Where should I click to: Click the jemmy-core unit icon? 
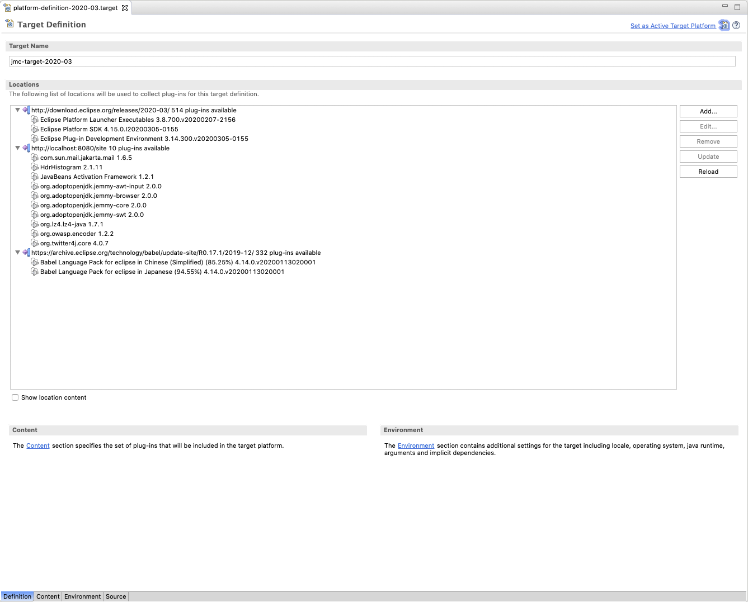35,205
